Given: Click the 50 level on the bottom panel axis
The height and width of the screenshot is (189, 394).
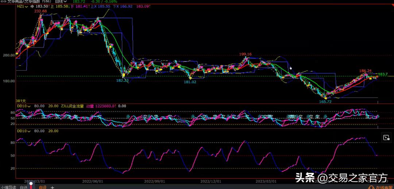Looking at the screenshot, I should [x=12, y=155].
